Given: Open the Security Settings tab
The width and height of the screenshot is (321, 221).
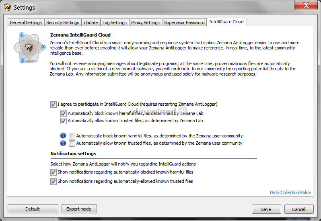Looking at the screenshot, I should [63, 23].
